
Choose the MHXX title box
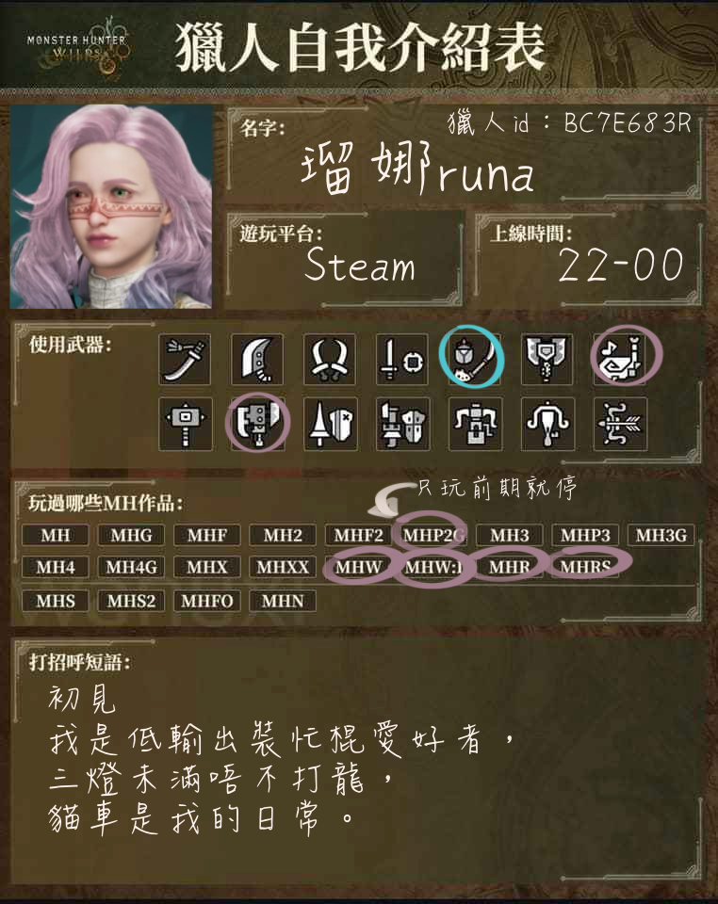click(283, 567)
